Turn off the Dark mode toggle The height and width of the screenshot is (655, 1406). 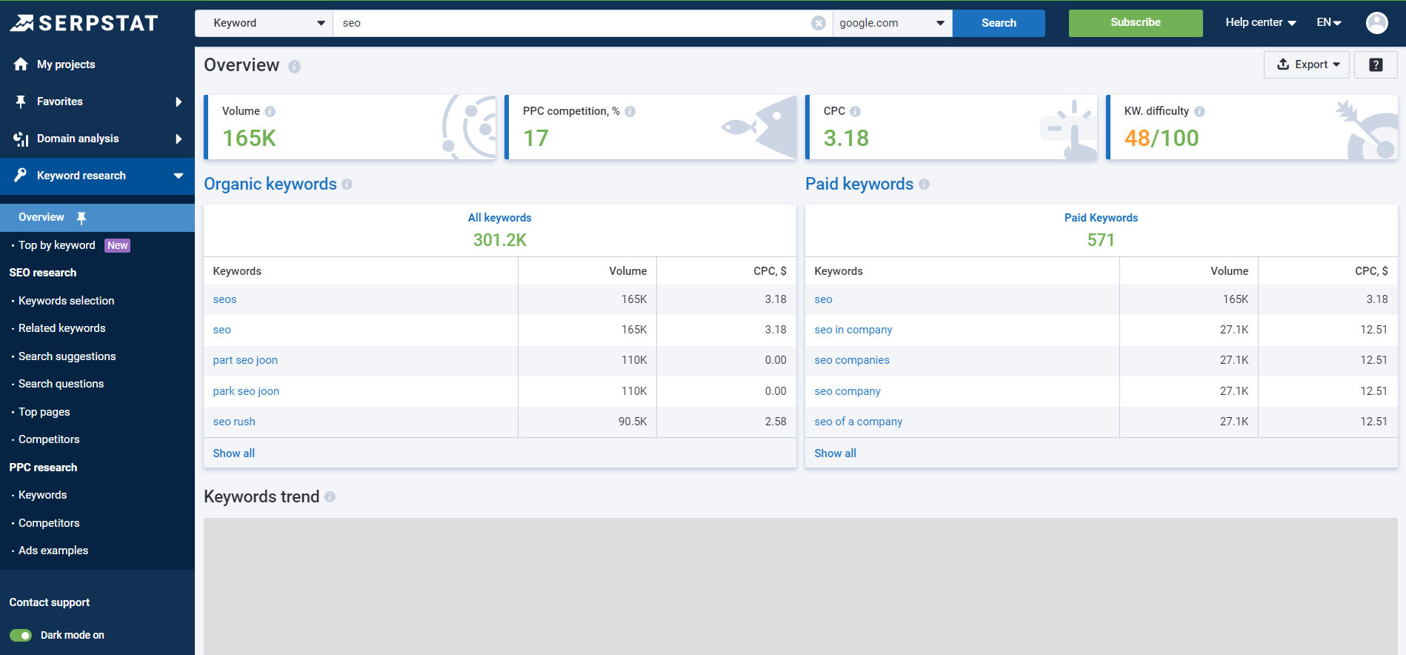click(x=21, y=635)
